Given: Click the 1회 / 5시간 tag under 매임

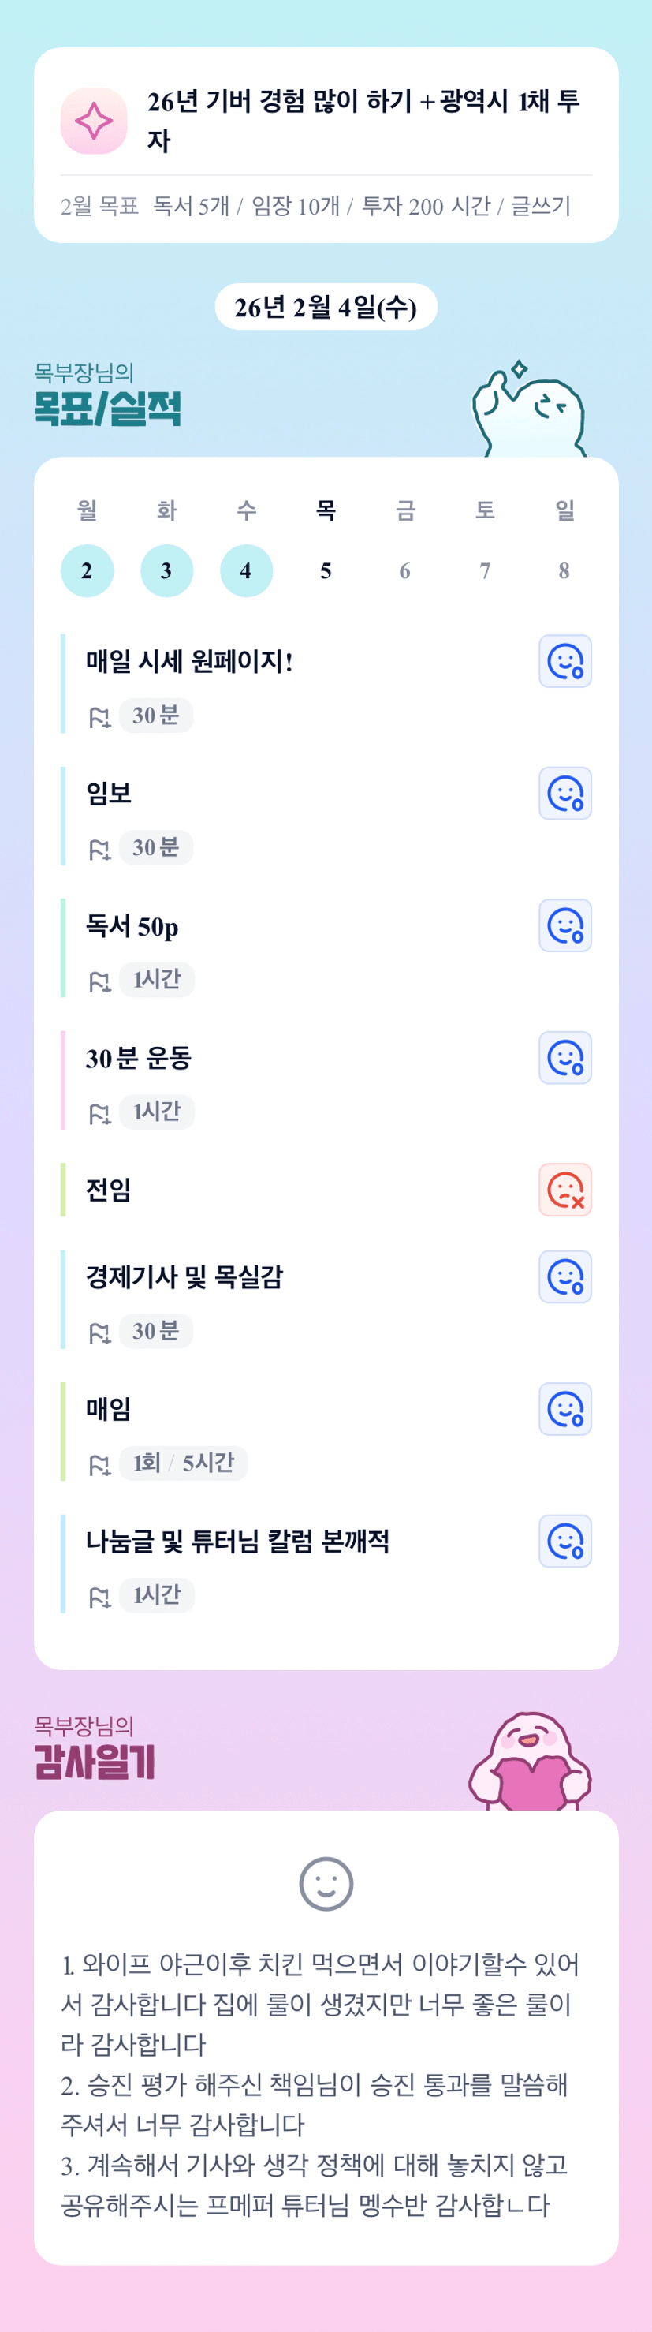Looking at the screenshot, I should coord(184,1463).
